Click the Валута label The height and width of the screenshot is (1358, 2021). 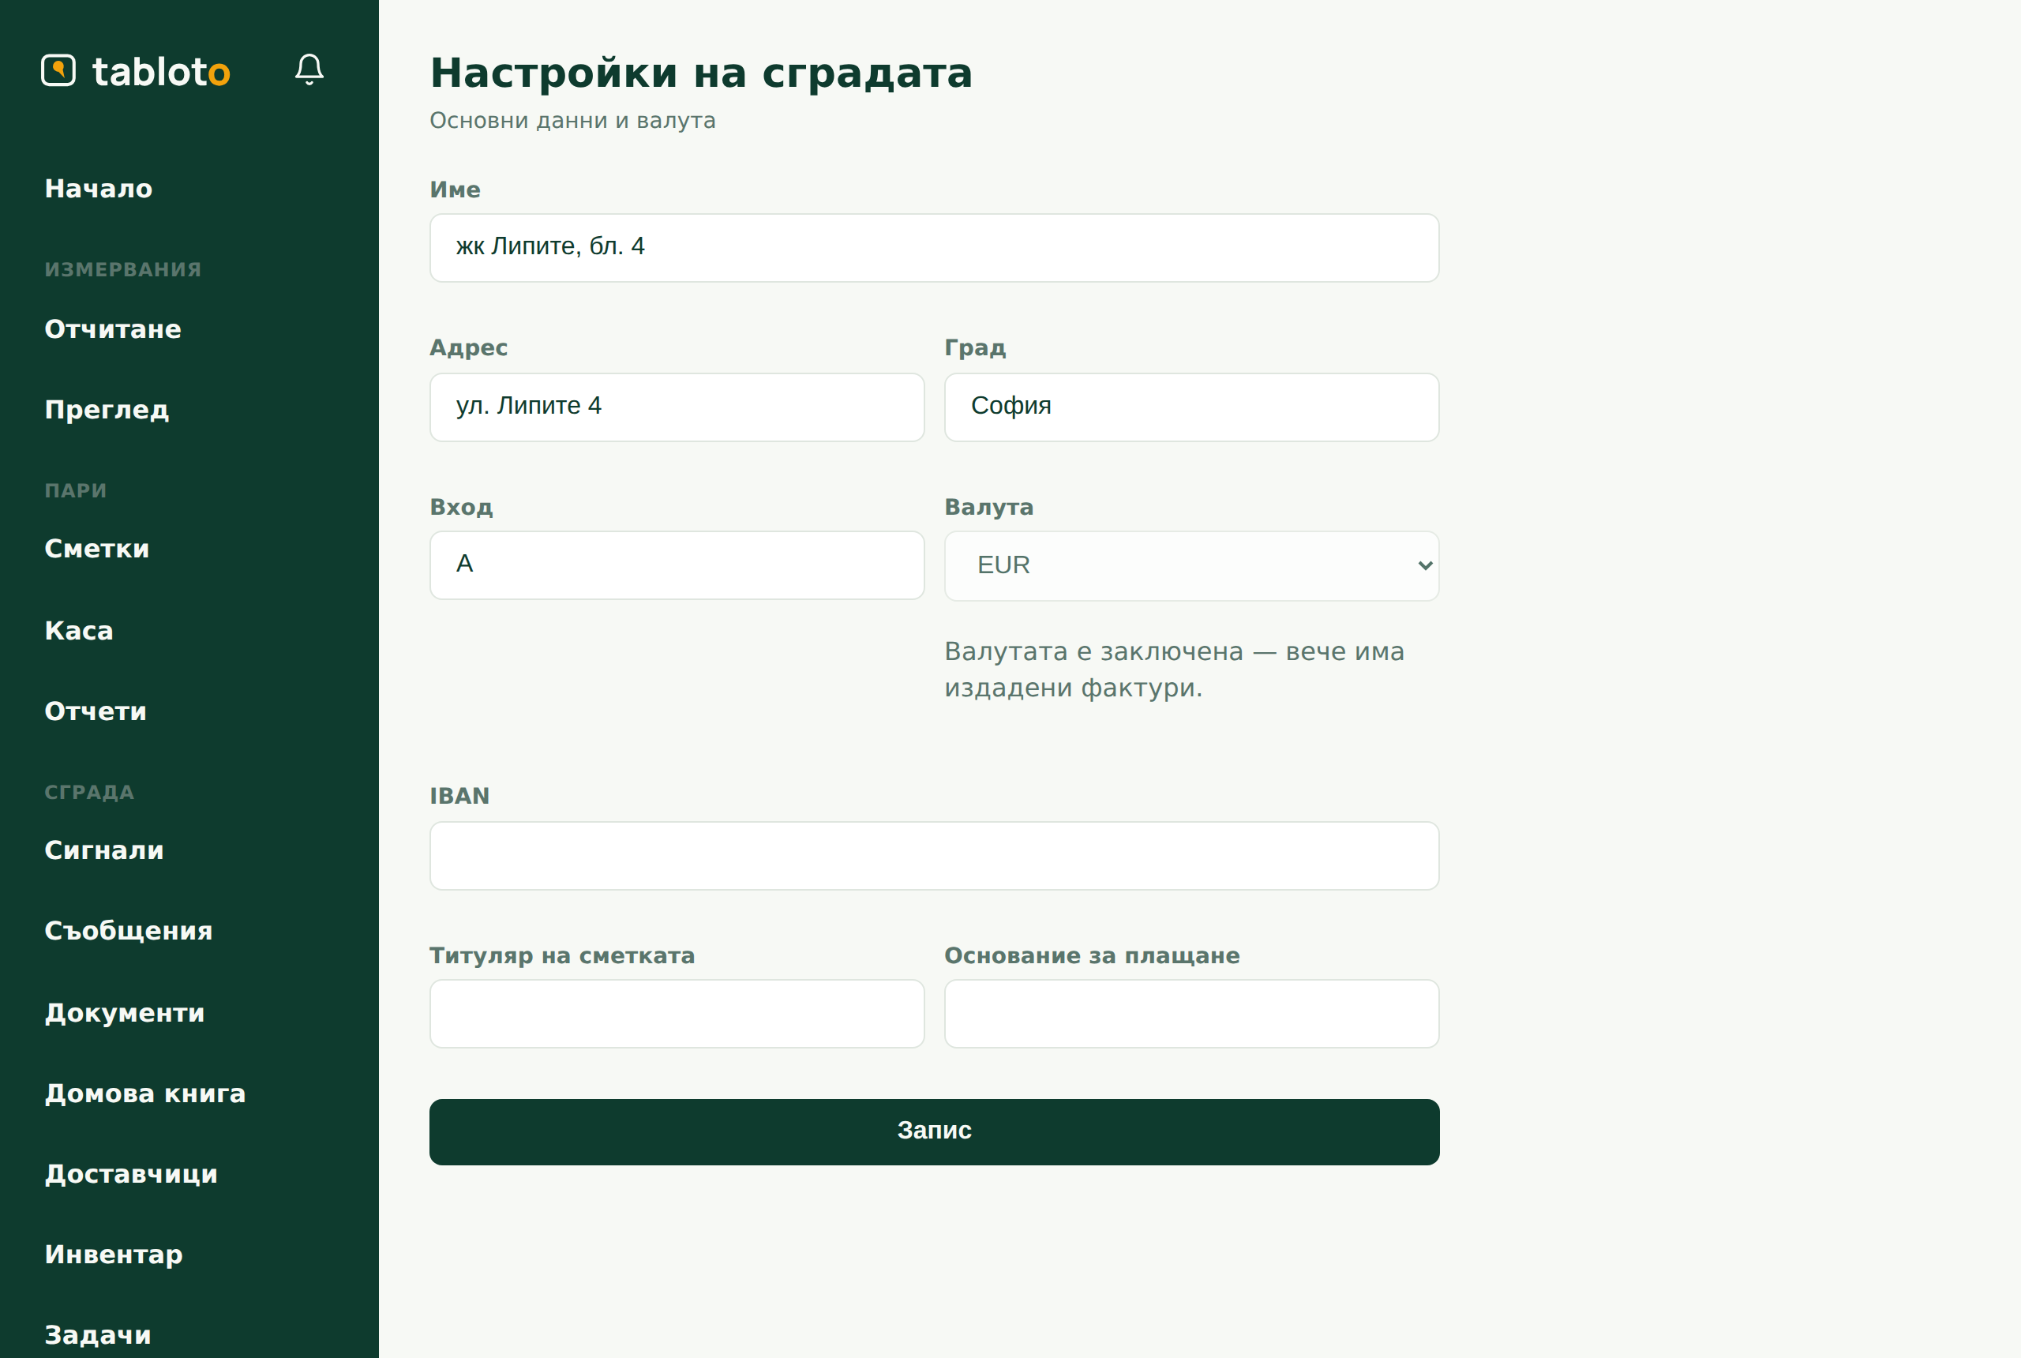coord(989,508)
